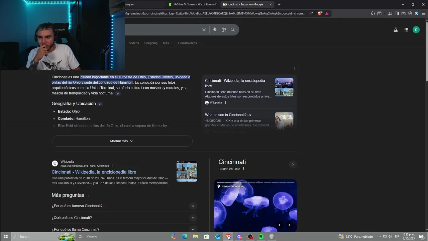This screenshot has height=241, width=428.
Task: Switch to the Shopping search tab
Action: (x=151, y=43)
